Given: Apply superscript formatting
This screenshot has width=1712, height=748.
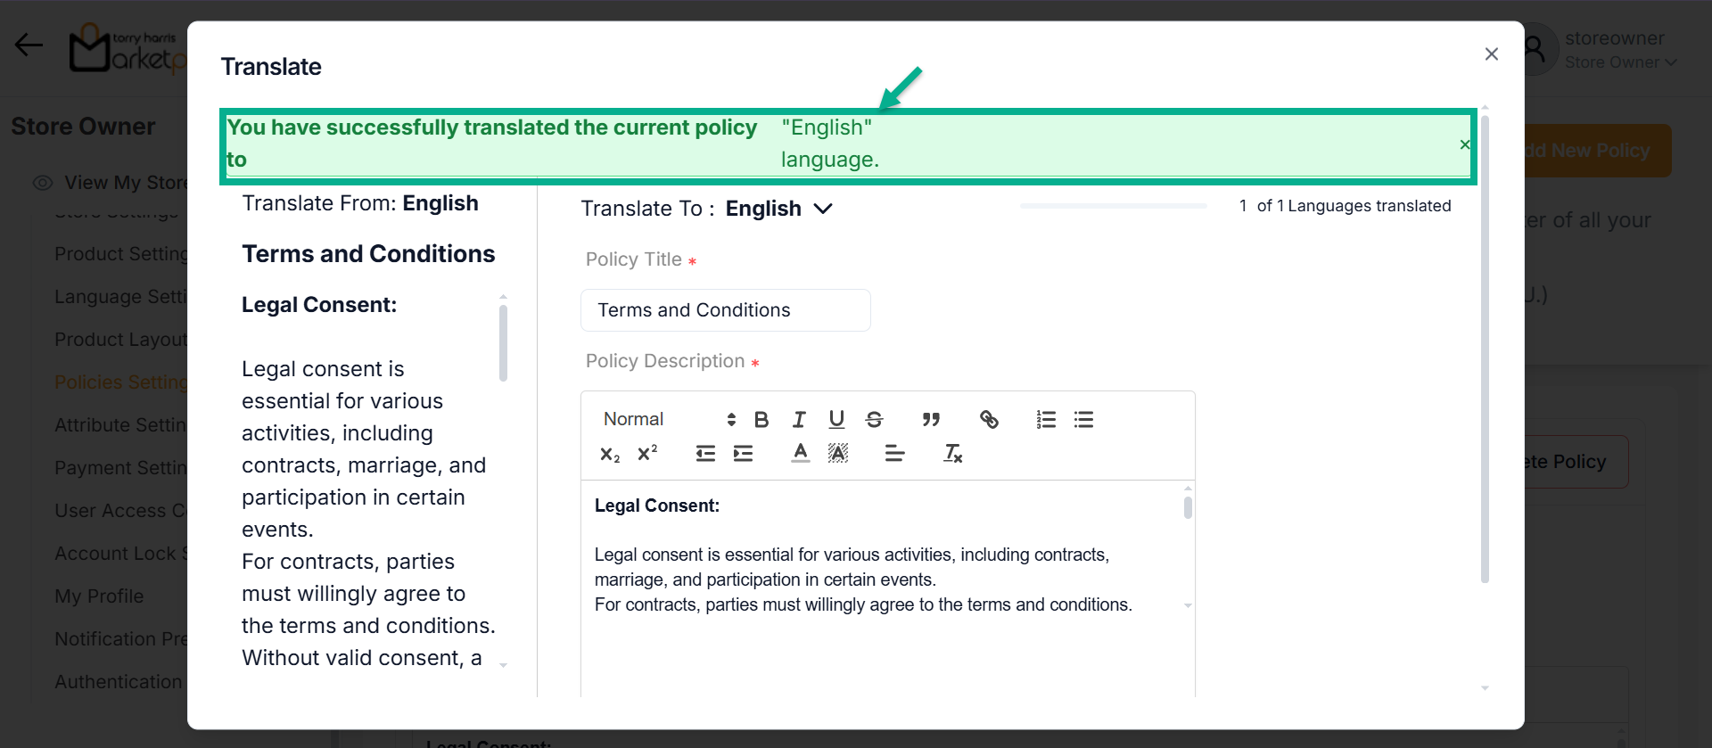Looking at the screenshot, I should [x=647, y=454].
